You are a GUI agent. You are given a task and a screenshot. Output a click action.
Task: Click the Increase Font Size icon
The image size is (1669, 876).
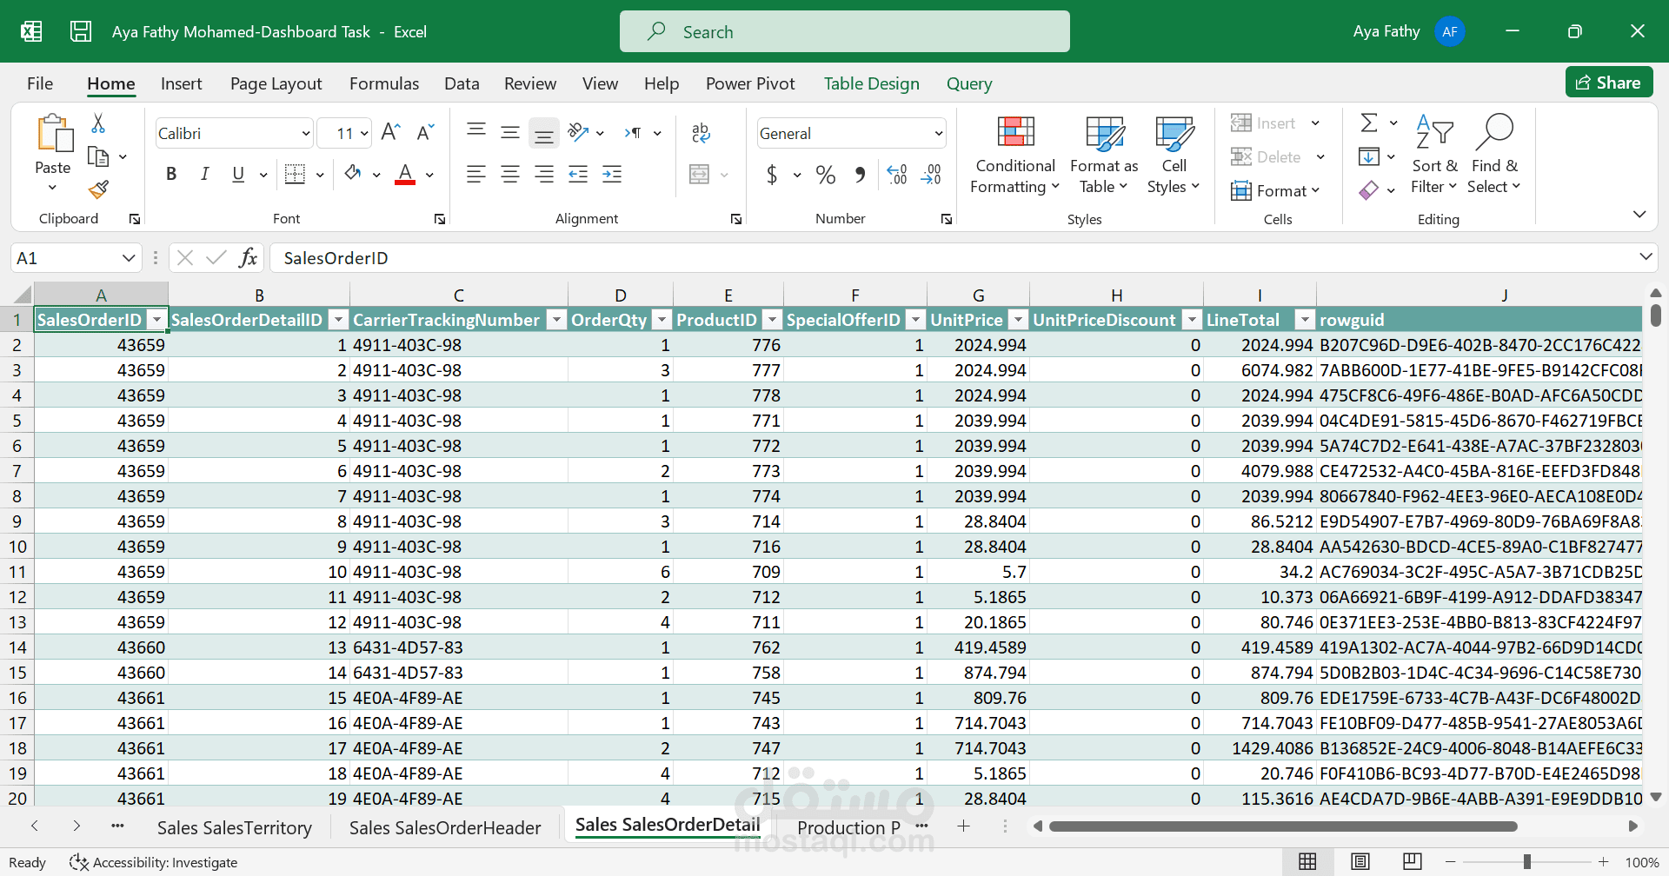pyautogui.click(x=390, y=132)
